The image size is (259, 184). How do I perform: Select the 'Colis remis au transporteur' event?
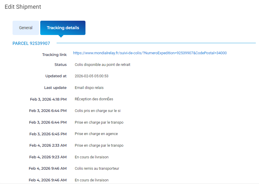pos(97,169)
